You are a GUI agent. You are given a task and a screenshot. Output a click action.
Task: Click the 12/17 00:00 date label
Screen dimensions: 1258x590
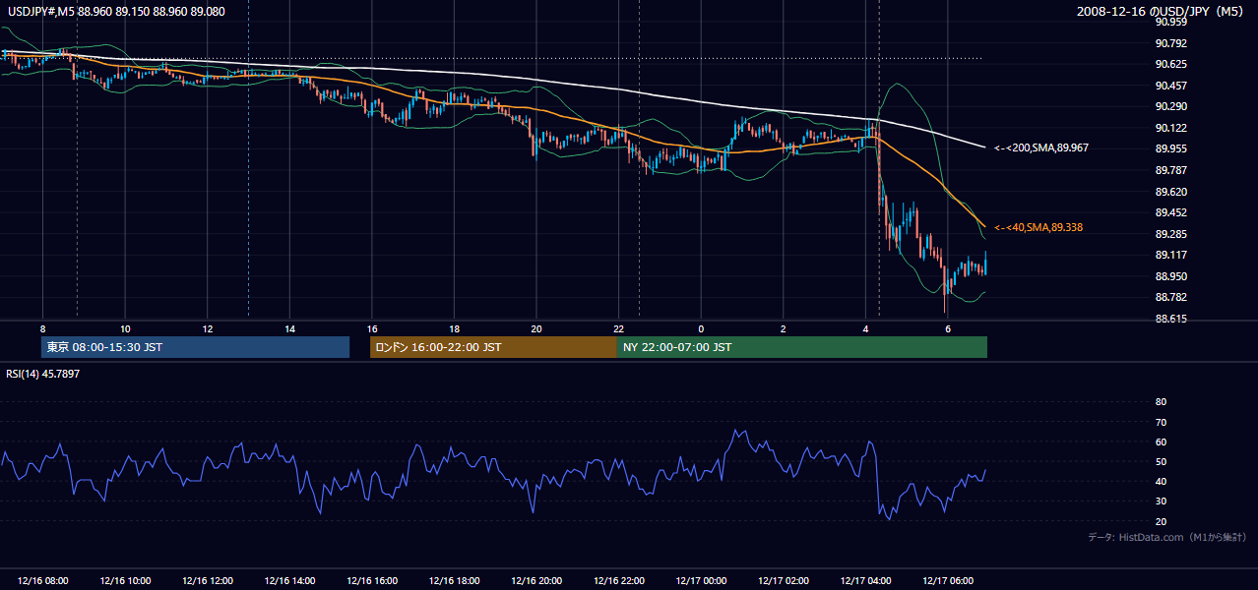701,581
